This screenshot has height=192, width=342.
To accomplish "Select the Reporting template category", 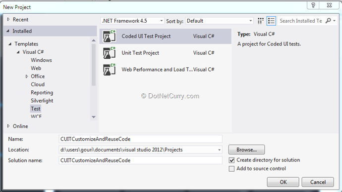I will [42, 92].
